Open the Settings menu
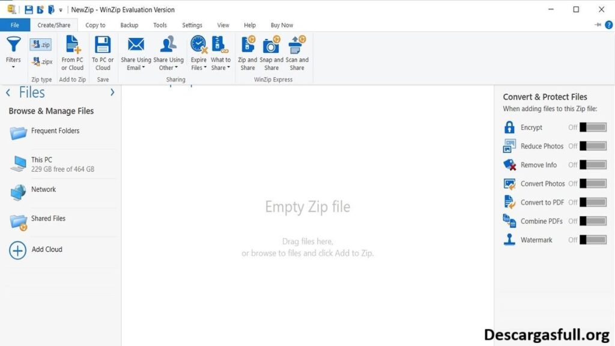The width and height of the screenshot is (615, 346). (192, 25)
